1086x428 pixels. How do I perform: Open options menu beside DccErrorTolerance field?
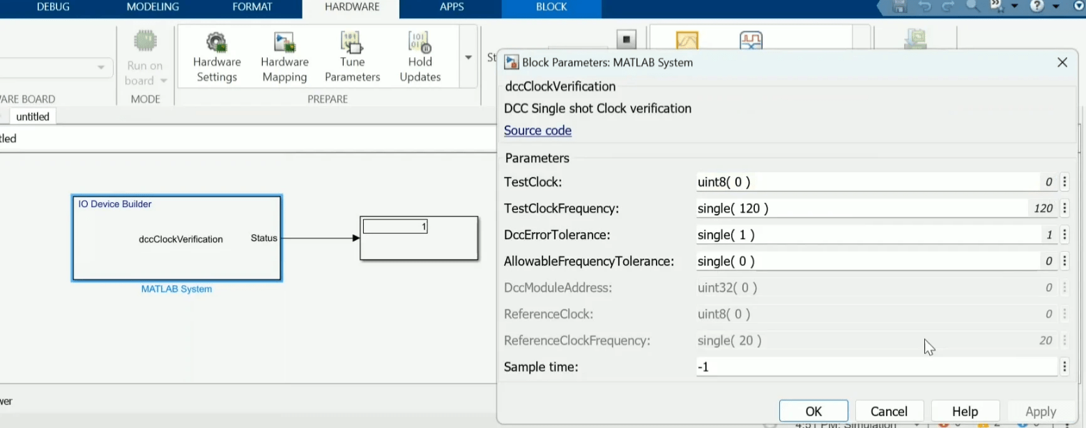click(1064, 235)
